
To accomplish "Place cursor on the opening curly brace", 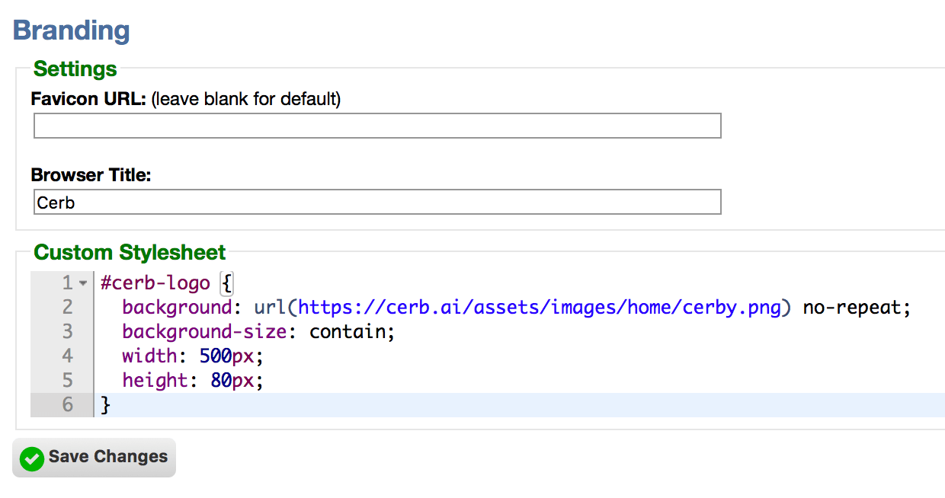I will point(226,284).
